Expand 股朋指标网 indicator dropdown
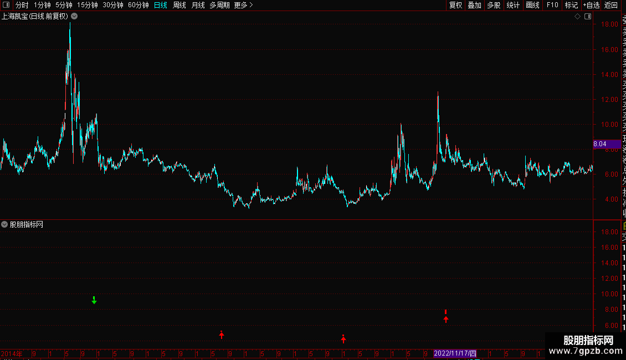This screenshot has height=360, width=626. point(4,225)
